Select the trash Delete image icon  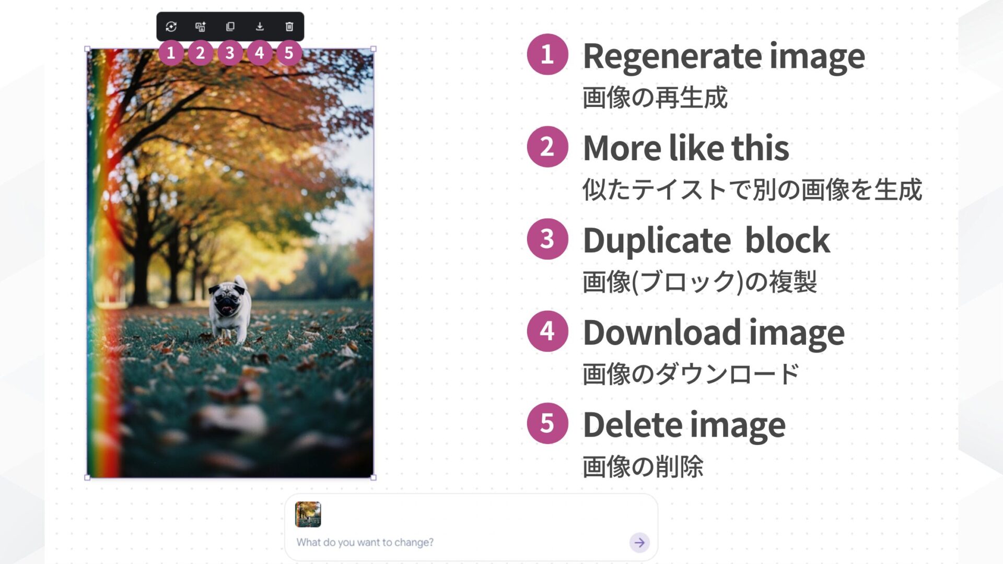tap(289, 27)
